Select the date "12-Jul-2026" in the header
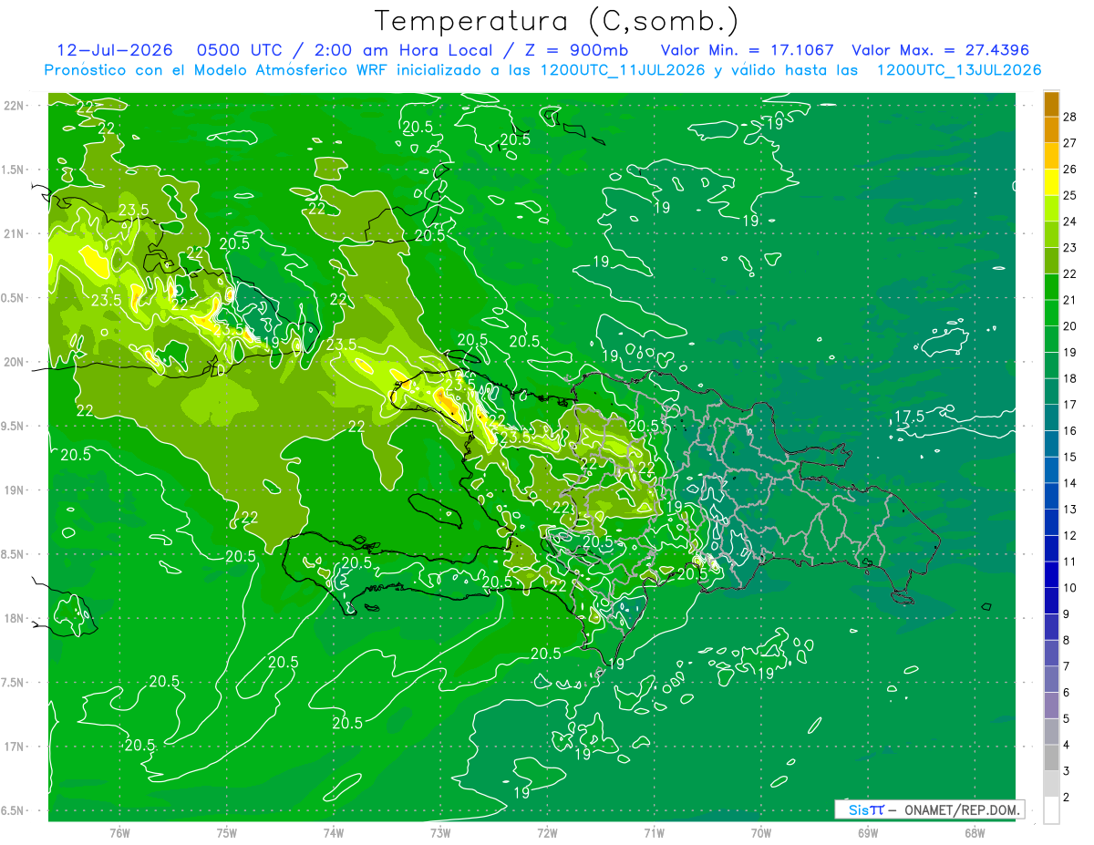This screenshot has height=845, width=1094. pyautogui.click(x=116, y=50)
